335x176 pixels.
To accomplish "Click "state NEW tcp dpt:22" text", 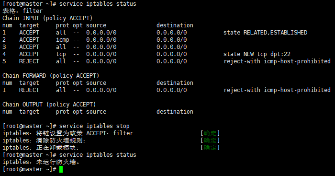I will pos(257,54).
